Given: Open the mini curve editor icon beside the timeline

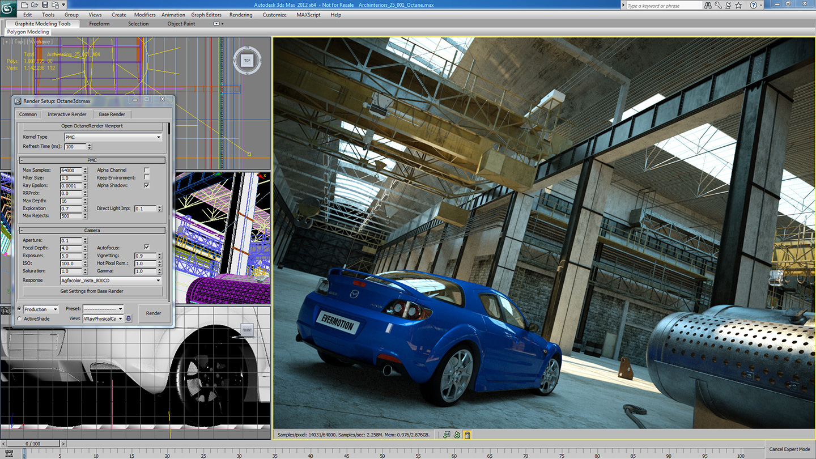Looking at the screenshot, I should (x=9, y=453).
